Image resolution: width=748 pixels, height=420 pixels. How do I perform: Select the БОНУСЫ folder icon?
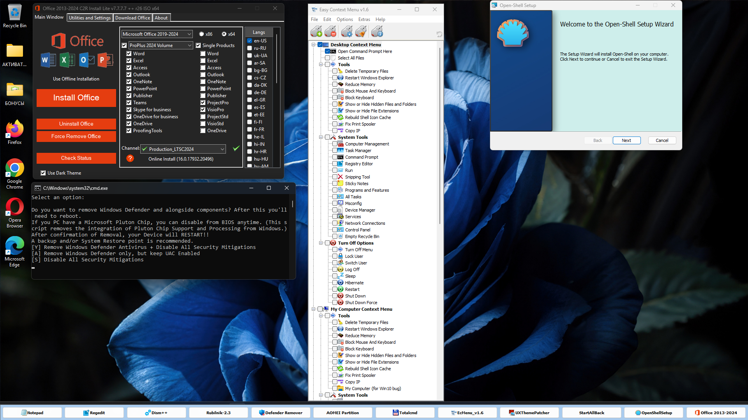(x=15, y=94)
